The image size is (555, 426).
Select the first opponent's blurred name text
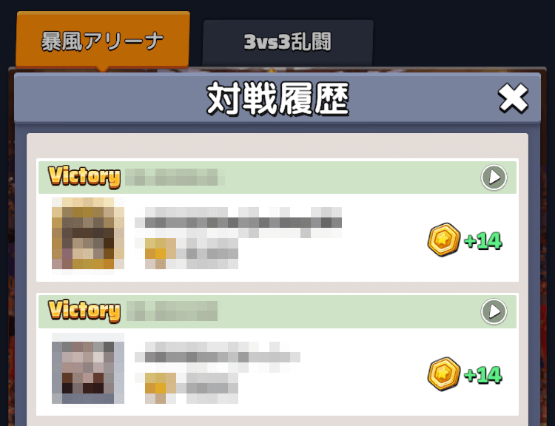pyautogui.click(x=238, y=222)
